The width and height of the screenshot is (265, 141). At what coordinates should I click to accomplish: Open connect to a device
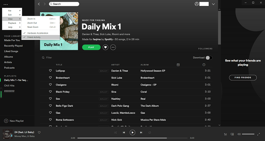(232, 134)
